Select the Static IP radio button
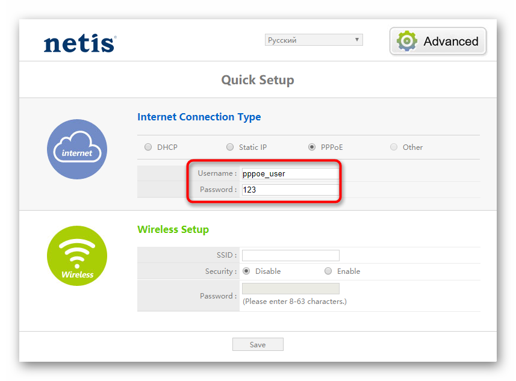 coord(230,147)
